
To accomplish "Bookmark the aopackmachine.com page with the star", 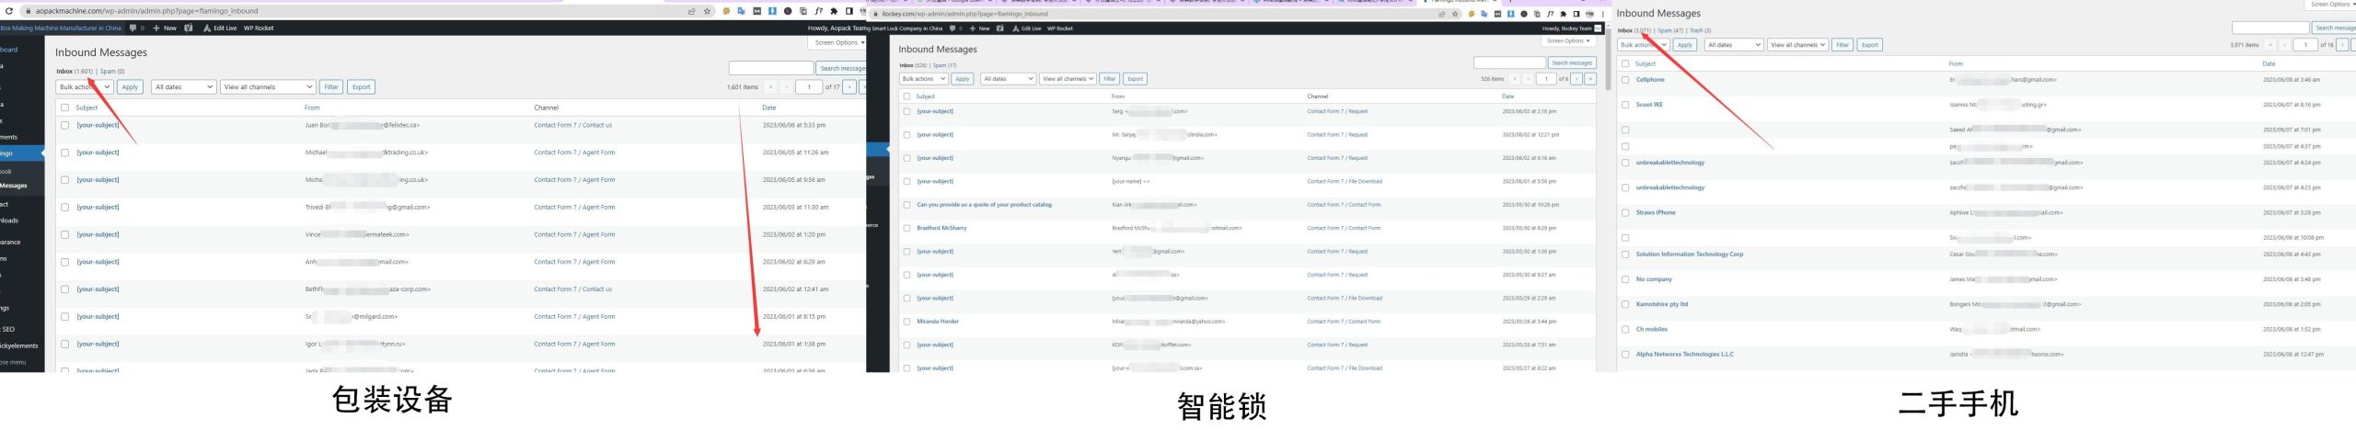I will tap(707, 11).
